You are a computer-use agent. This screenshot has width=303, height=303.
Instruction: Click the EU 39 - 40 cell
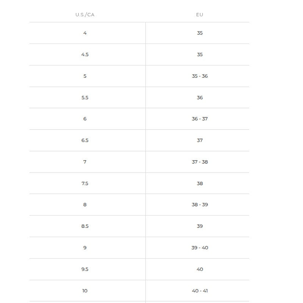click(200, 248)
